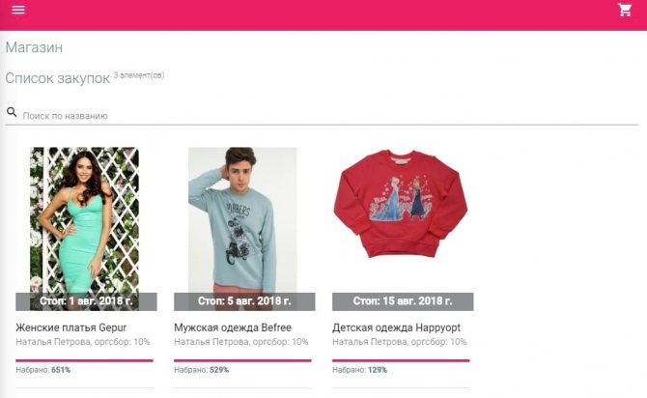
Task: Focus the 'Поиск по названию' search field
Action: coord(330,116)
